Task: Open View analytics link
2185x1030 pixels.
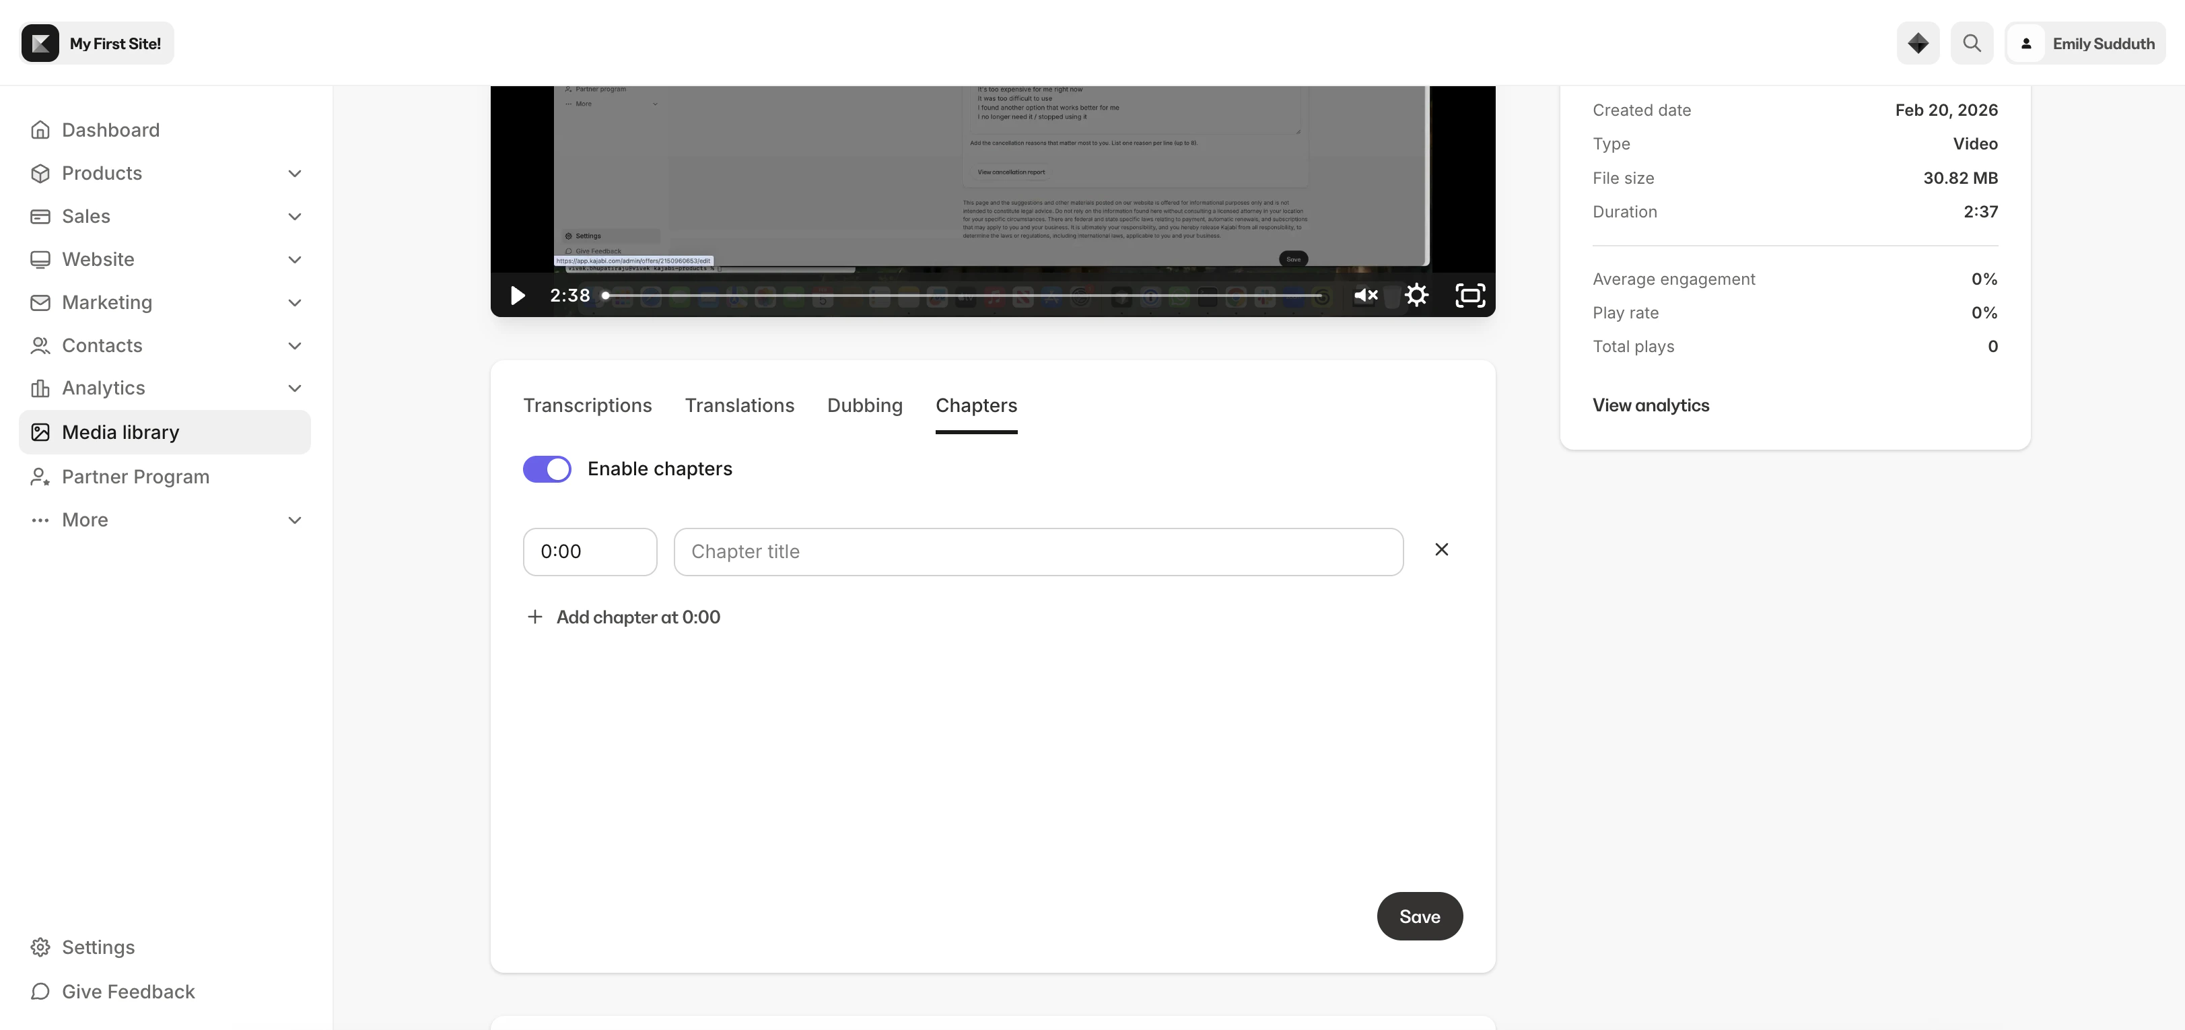Action: pyautogui.click(x=1651, y=405)
